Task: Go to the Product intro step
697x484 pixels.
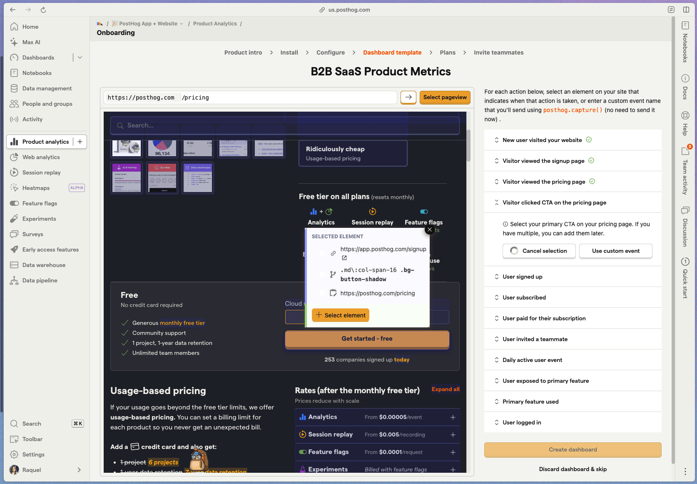Action: 243,52
